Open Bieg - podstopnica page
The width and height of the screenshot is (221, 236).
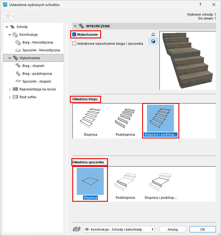point(37,74)
